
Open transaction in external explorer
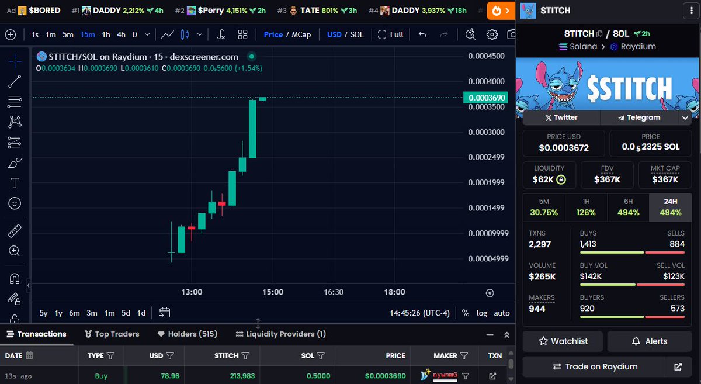point(492,376)
